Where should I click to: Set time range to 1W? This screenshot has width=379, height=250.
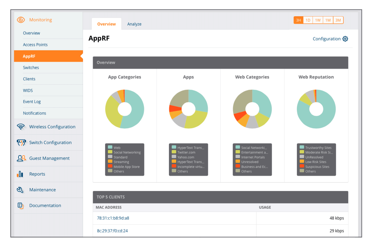318,20
